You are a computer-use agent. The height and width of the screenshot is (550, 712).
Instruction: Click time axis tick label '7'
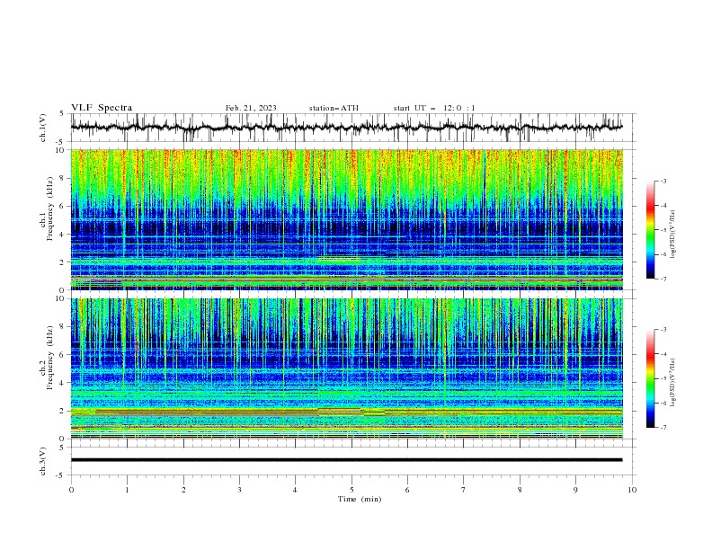pos(463,490)
